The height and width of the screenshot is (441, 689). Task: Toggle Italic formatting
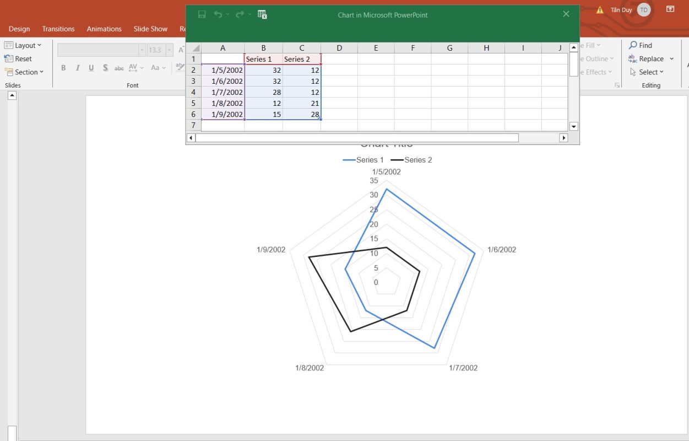coord(77,68)
